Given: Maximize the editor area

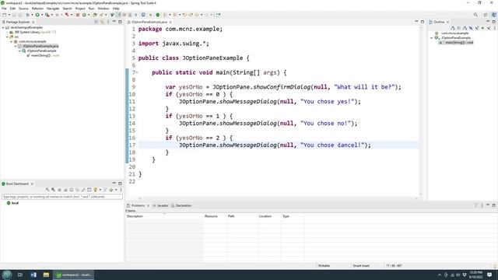Looking at the screenshot, I should pos(423,22).
